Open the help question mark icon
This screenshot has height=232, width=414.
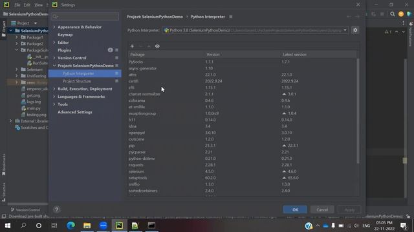pyautogui.click(x=56, y=209)
